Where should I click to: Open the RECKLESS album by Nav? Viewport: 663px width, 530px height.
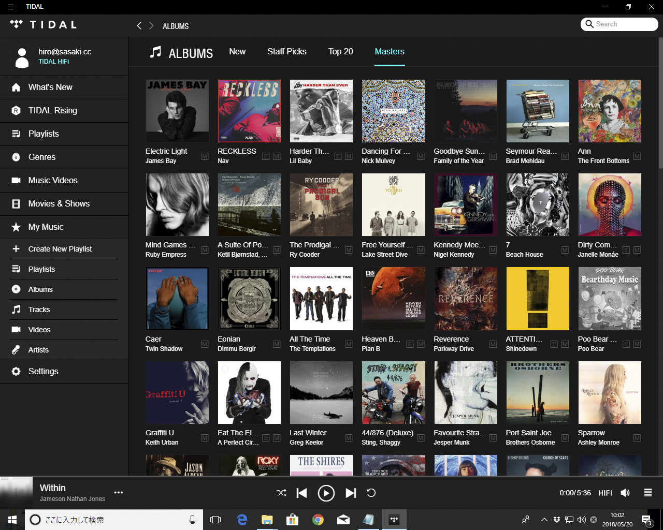click(249, 111)
